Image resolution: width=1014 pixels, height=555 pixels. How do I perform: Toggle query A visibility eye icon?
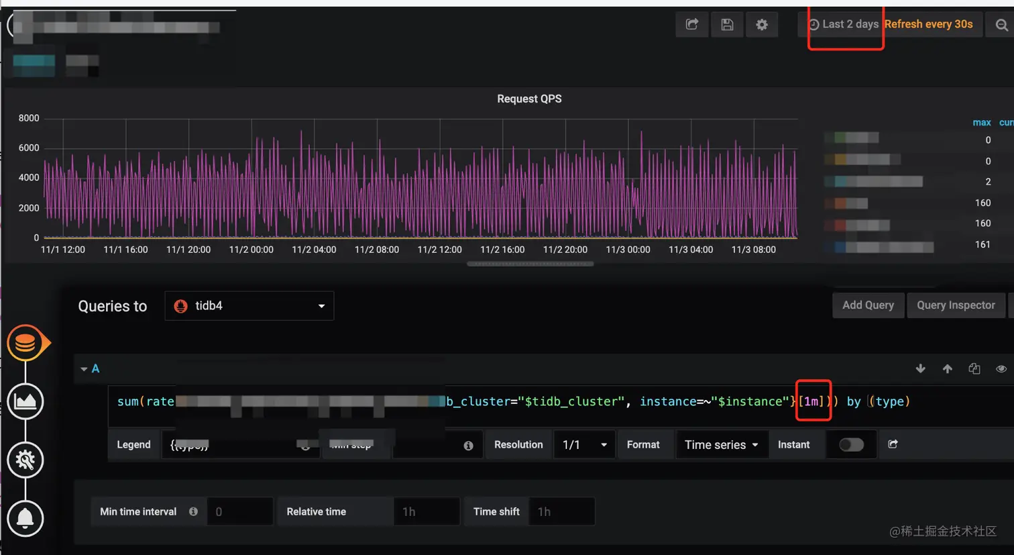[x=1001, y=368]
